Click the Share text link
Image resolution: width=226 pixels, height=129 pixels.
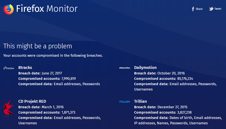(199, 9)
